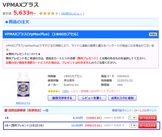Click the (US$61.81) price text

(x=94, y=118)
